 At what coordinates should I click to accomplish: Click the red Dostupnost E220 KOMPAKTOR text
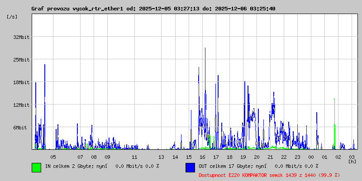pyautogui.click(x=269, y=175)
